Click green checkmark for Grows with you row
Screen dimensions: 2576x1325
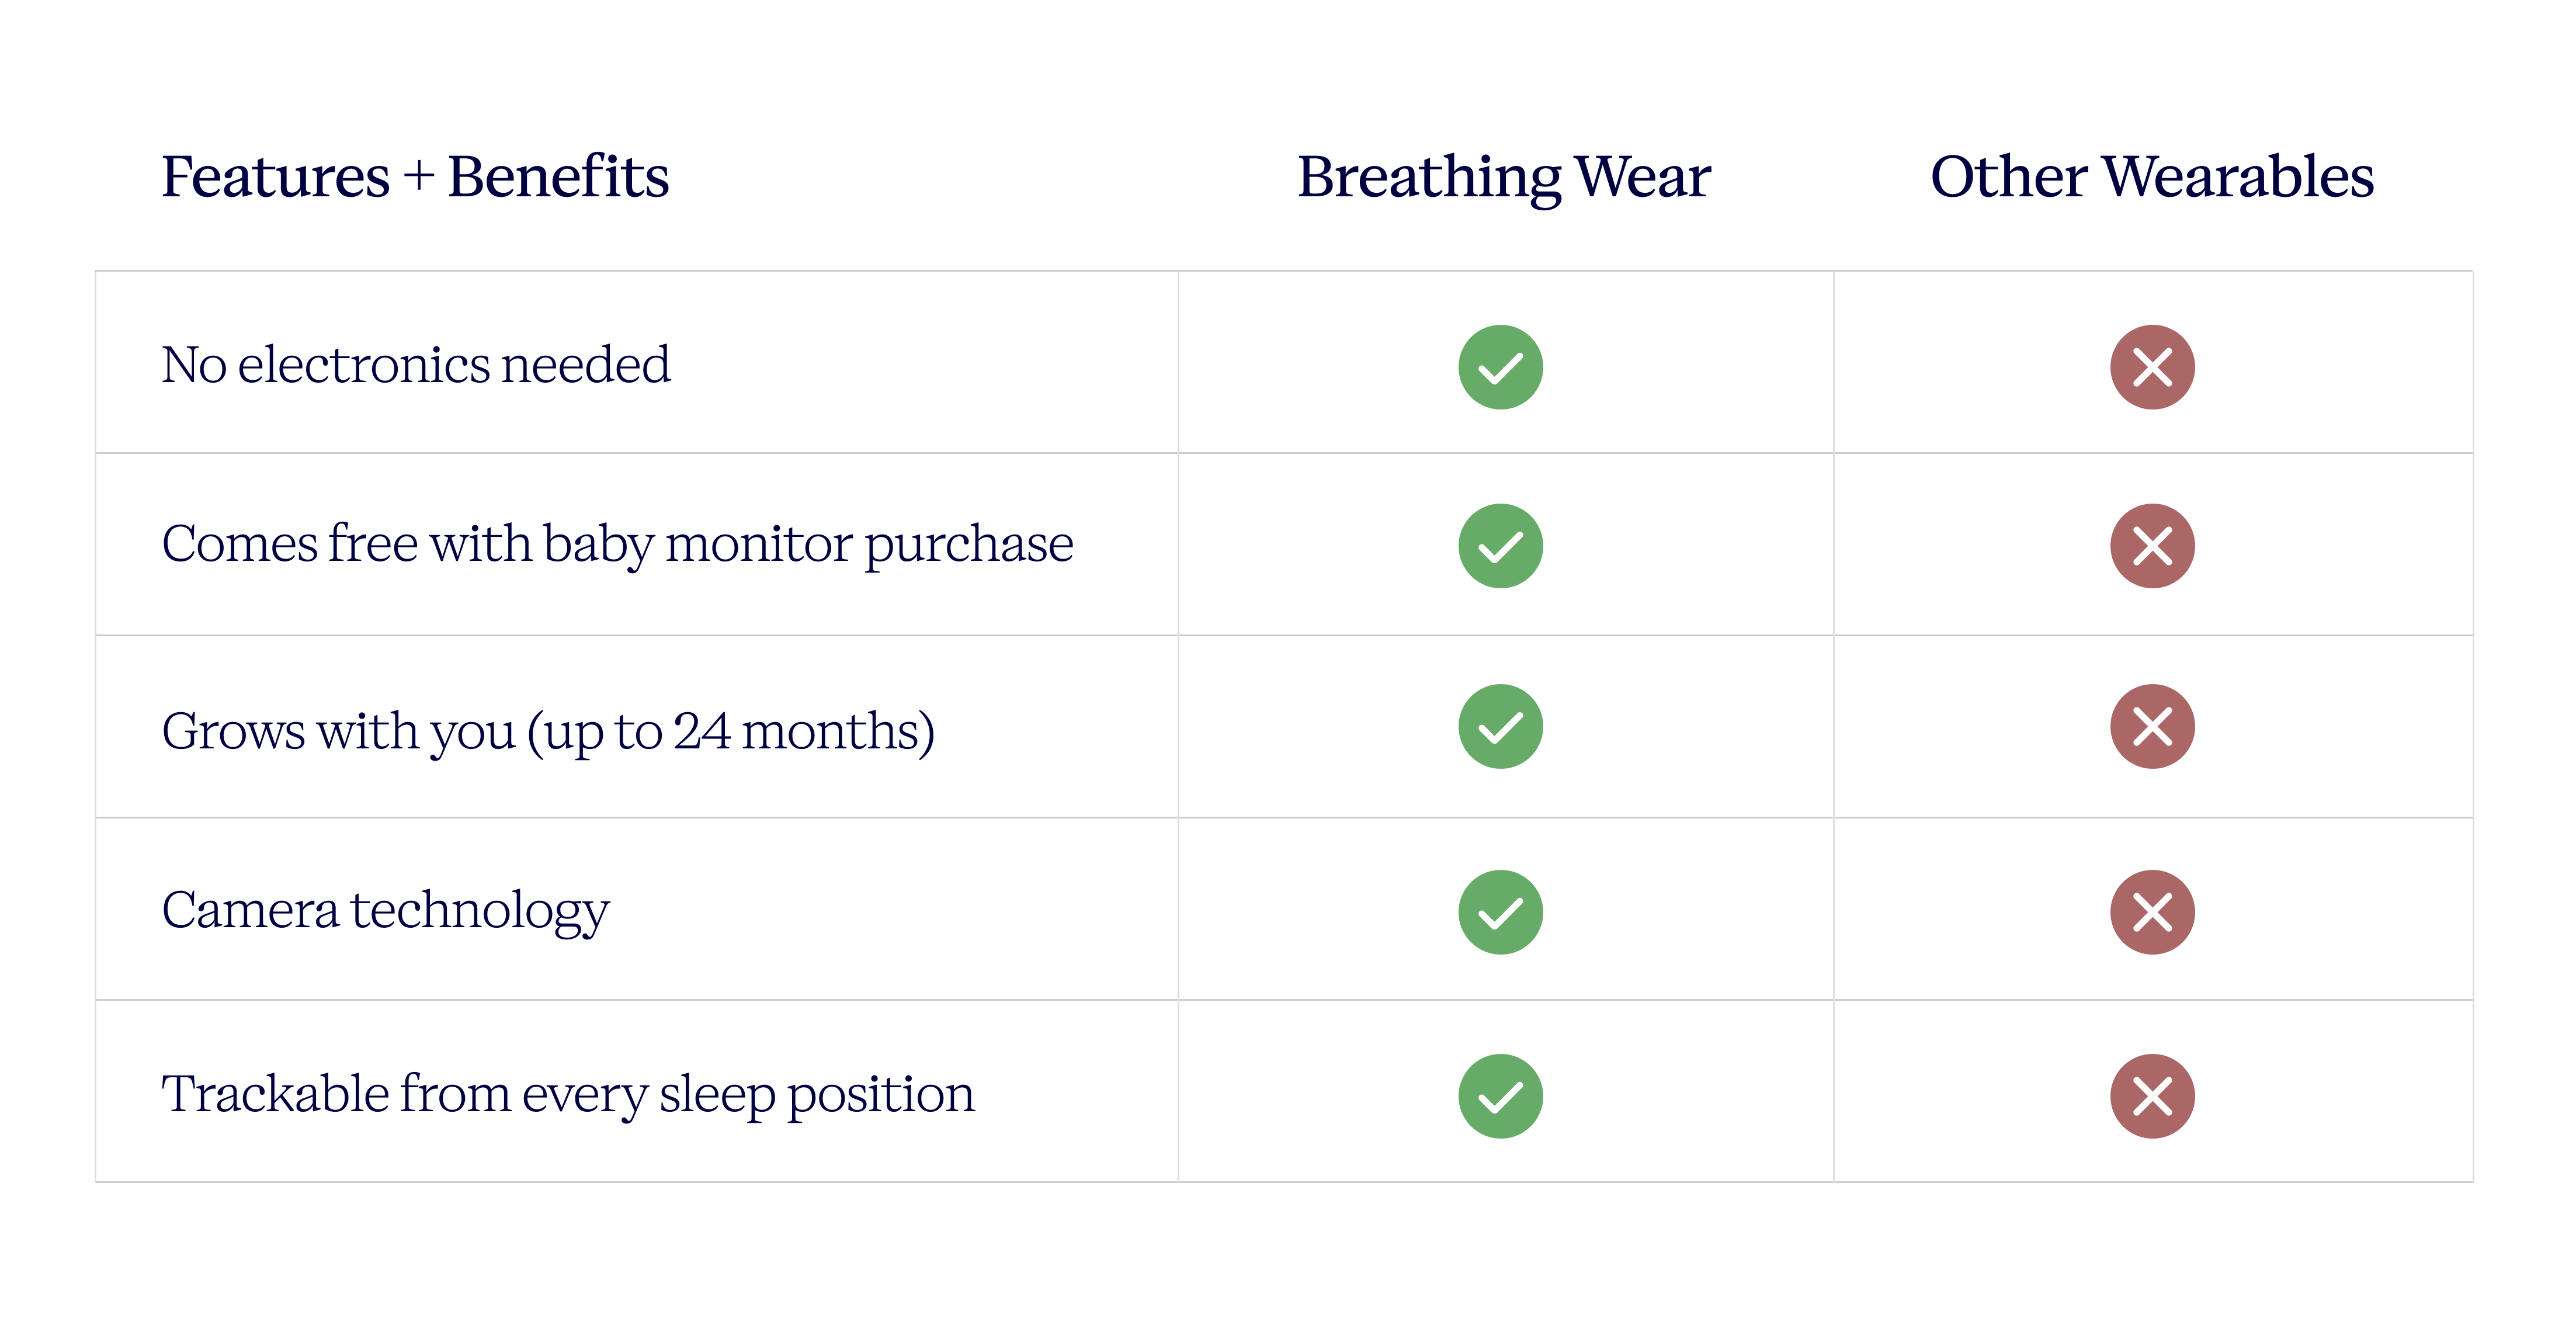point(1500,727)
